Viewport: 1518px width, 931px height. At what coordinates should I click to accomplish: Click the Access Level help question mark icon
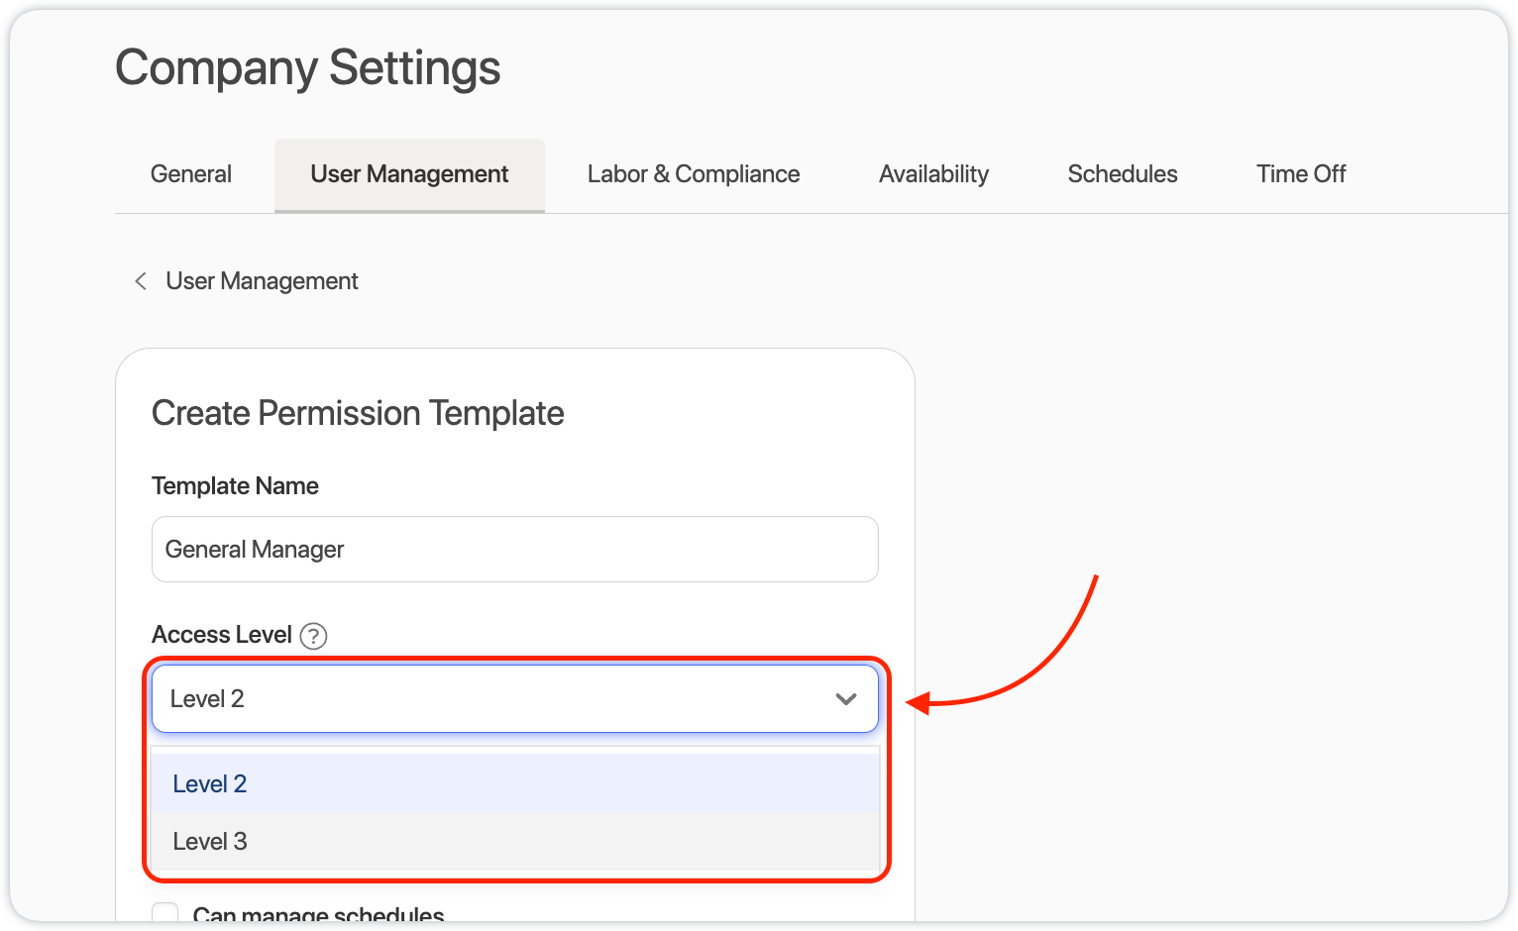[x=313, y=636]
